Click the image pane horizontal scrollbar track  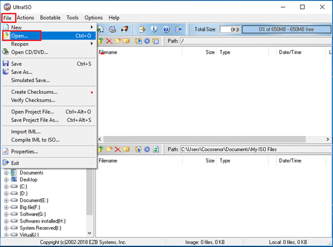coord(204,139)
